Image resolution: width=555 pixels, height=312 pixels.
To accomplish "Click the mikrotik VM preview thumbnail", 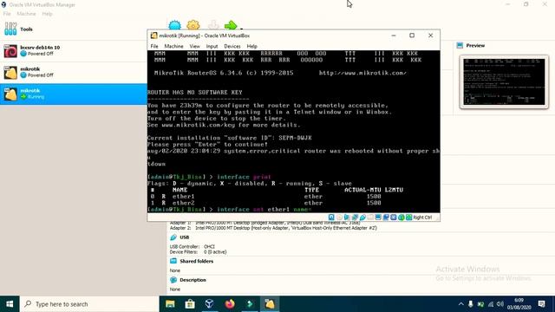I will point(504,81).
